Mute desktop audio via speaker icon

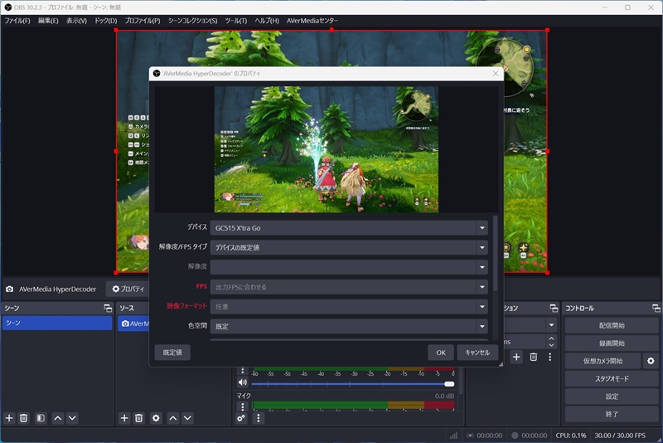pyautogui.click(x=242, y=382)
